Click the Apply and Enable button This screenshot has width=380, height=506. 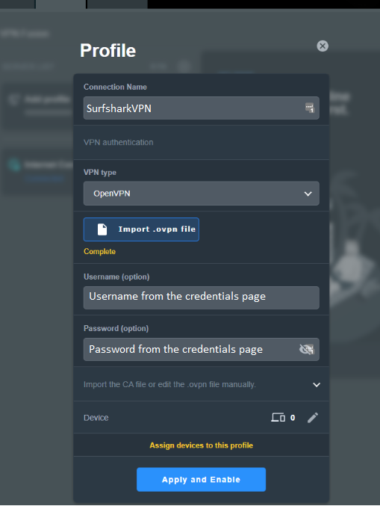click(201, 480)
